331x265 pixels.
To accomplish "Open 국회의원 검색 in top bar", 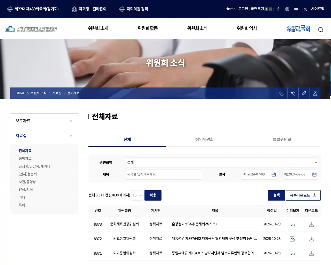I will pos(134,9).
